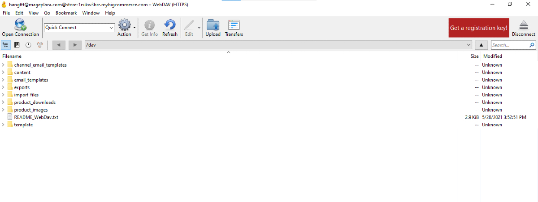
Task: Click the Refresh toolbar icon
Action: point(170,25)
